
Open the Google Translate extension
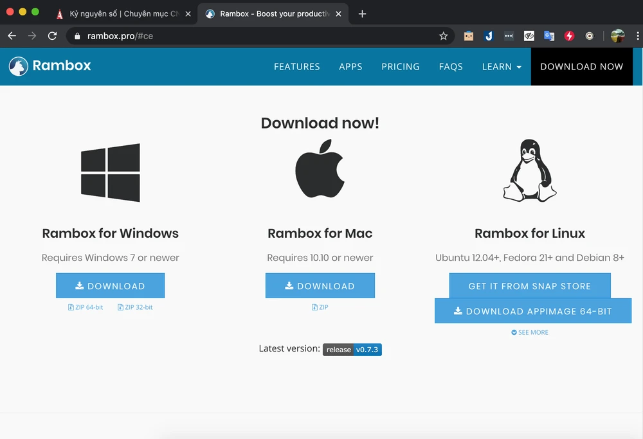coord(549,36)
